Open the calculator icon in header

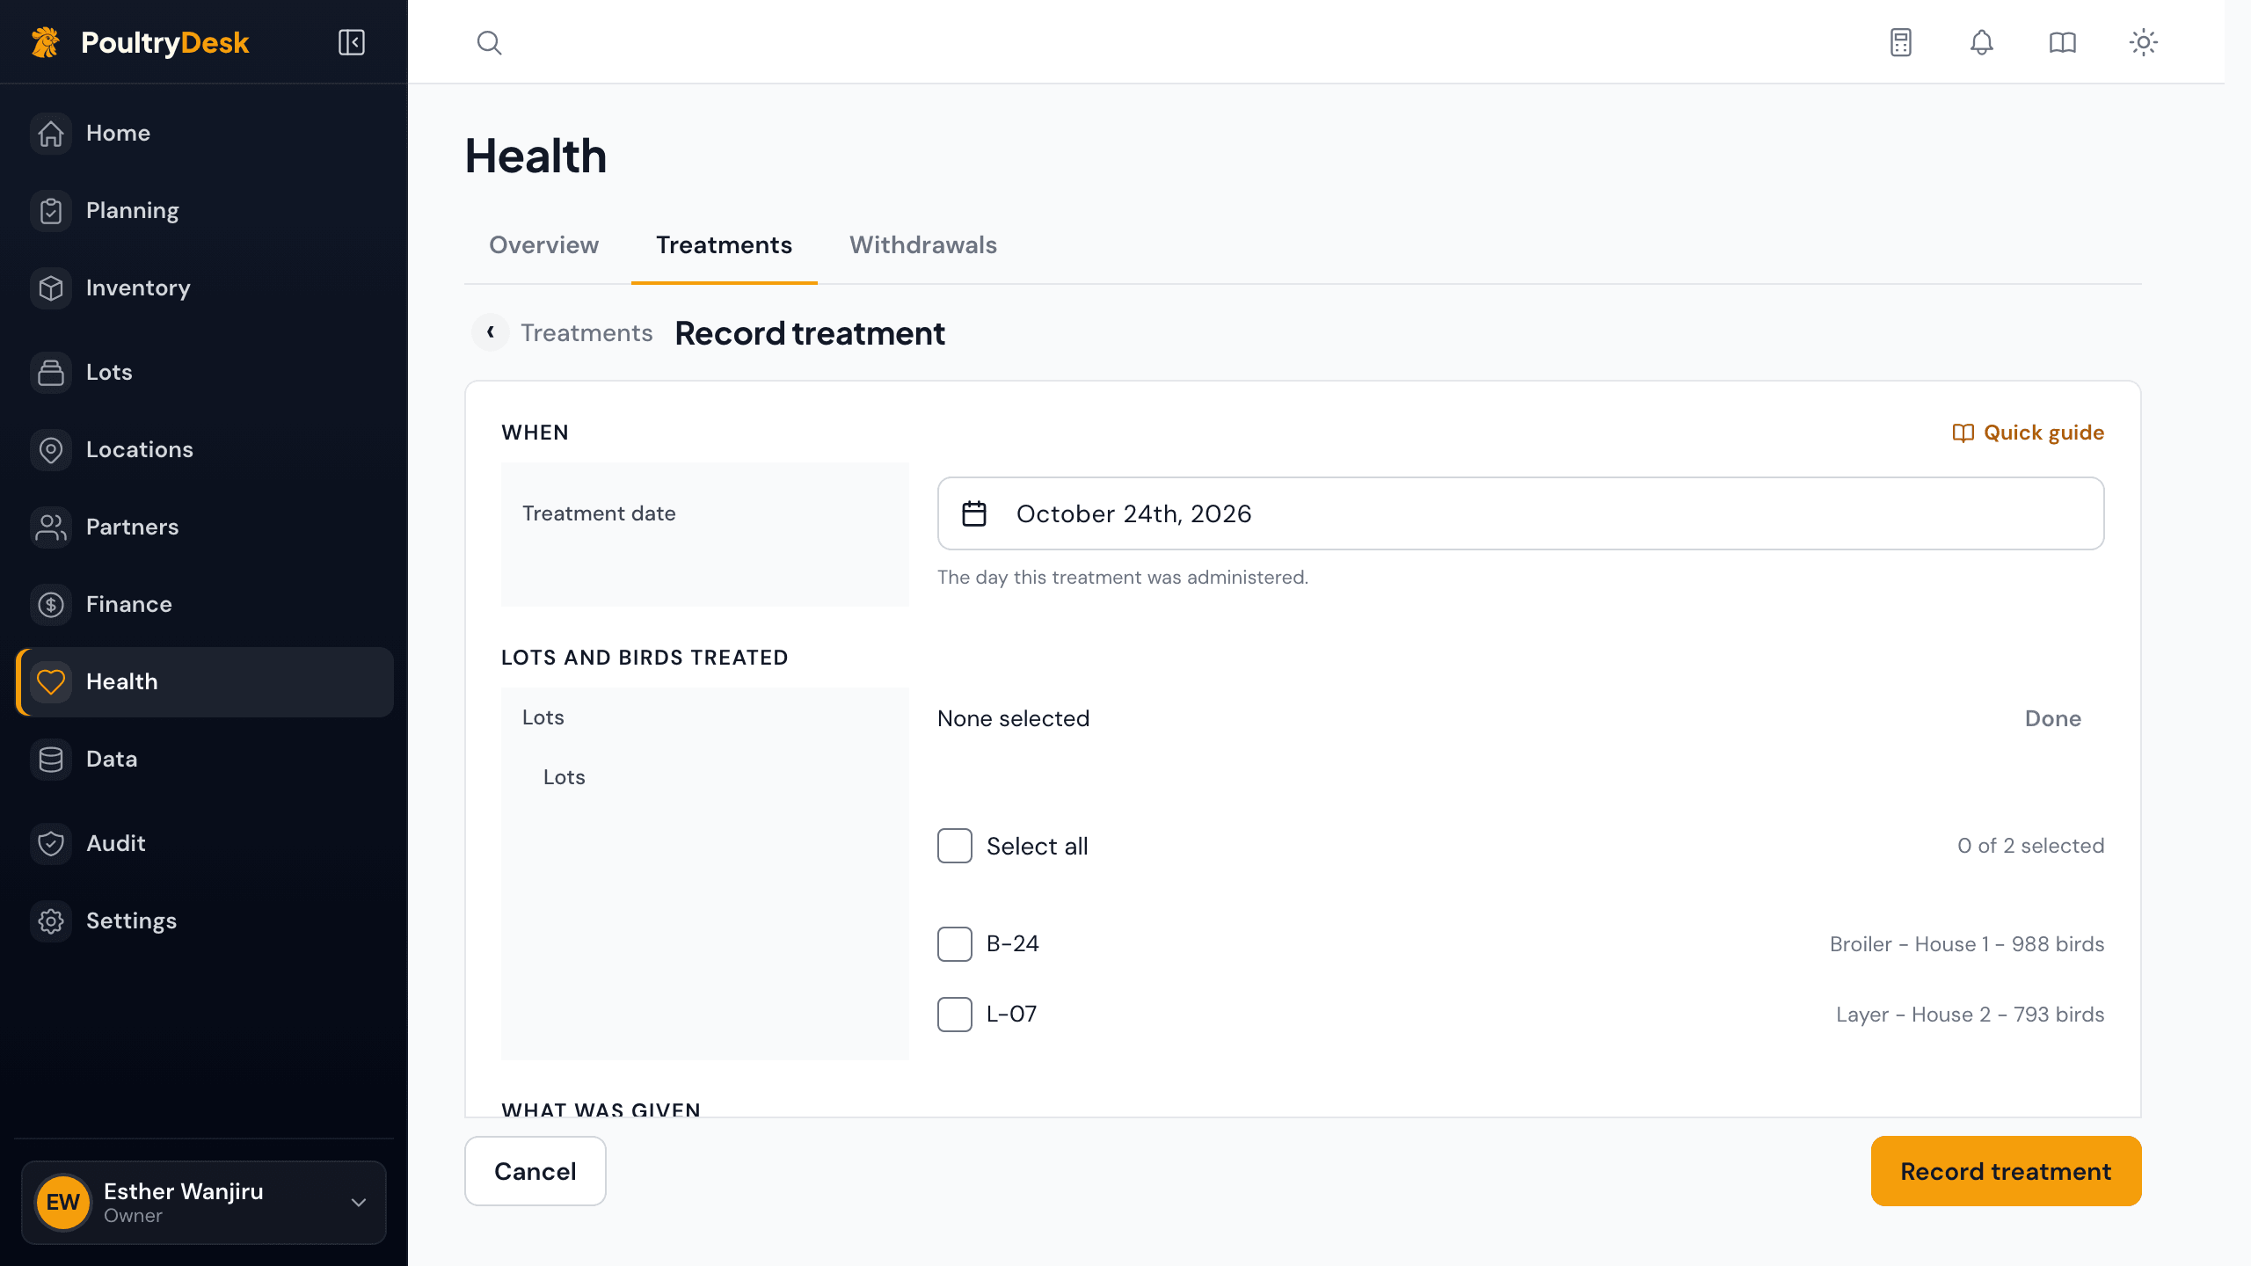[x=1901, y=42]
